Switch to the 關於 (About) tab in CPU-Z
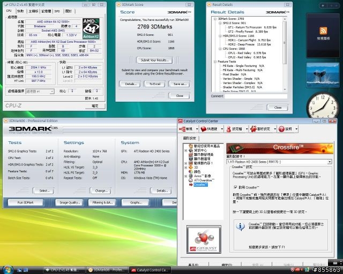343x274 pixels. (x=69, y=11)
